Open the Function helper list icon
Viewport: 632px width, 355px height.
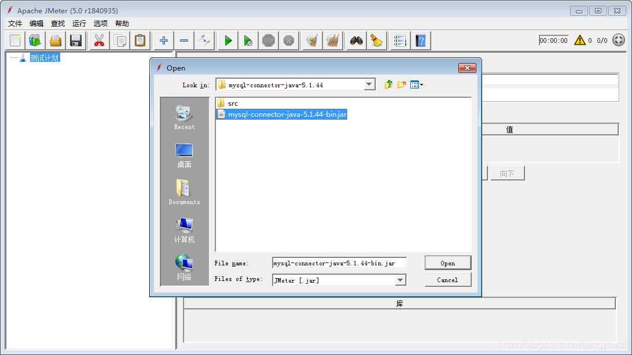coord(400,40)
